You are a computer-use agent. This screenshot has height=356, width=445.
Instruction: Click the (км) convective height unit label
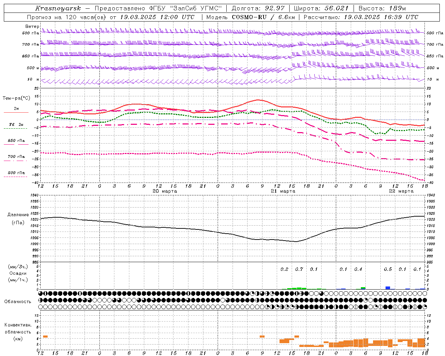[18, 339]
